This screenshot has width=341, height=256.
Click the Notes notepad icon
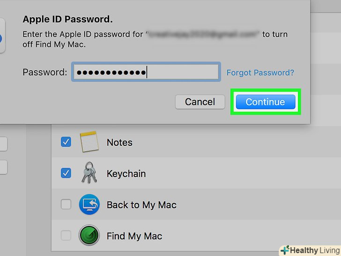pos(89,142)
